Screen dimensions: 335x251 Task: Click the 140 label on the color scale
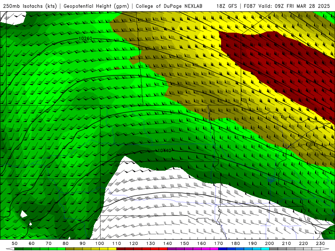[167, 243]
